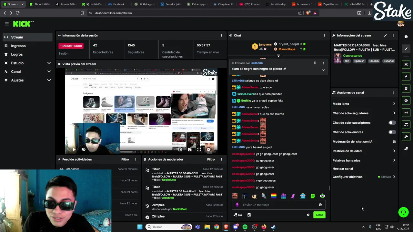This screenshot has width=413, height=232.
Task: Click the Enviar un mensaje input field
Action: pos(278,205)
